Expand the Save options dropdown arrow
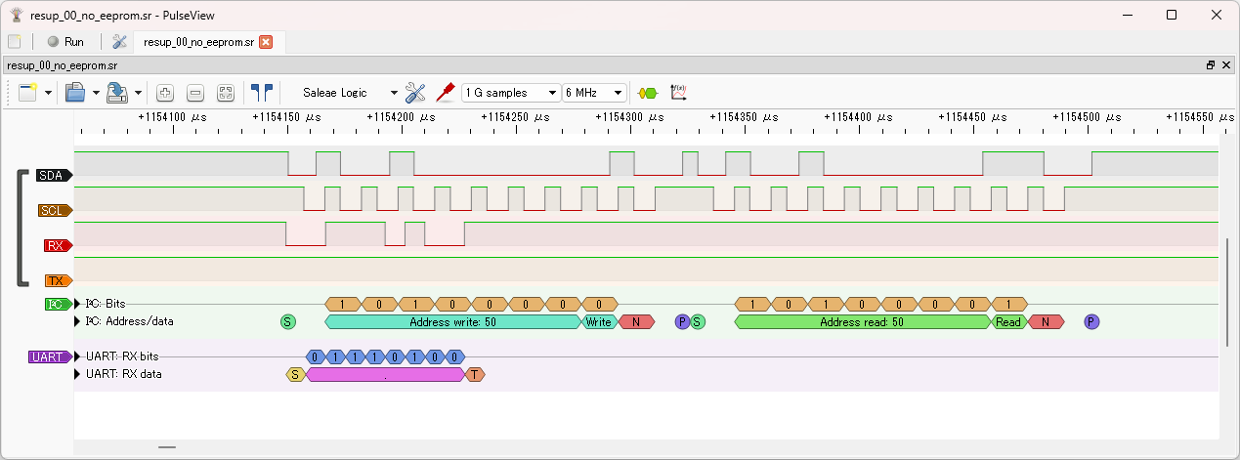1240x460 pixels. [138, 93]
